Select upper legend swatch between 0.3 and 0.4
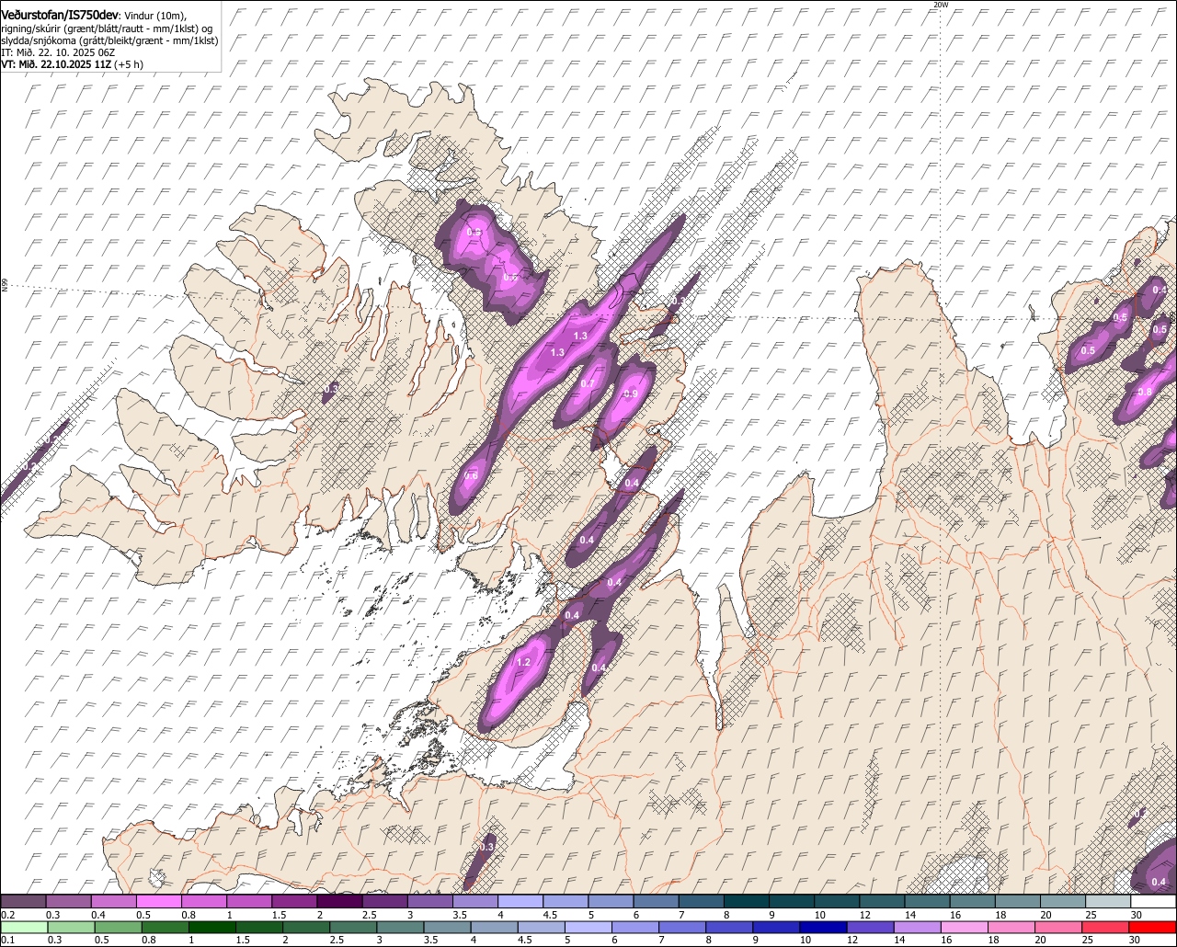Viewport: 1177px width, 947px height. tap(68, 901)
